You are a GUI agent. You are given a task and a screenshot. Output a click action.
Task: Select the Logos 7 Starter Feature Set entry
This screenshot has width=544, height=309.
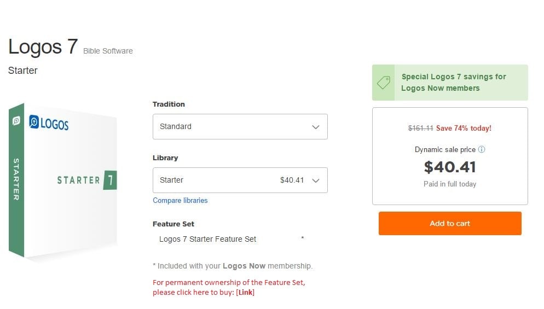[207, 239]
